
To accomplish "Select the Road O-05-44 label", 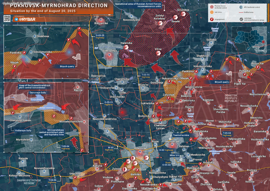I will click(167, 164).
